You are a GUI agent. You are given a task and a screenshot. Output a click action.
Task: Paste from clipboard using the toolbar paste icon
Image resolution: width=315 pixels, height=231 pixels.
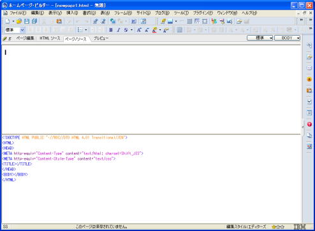pos(59,21)
